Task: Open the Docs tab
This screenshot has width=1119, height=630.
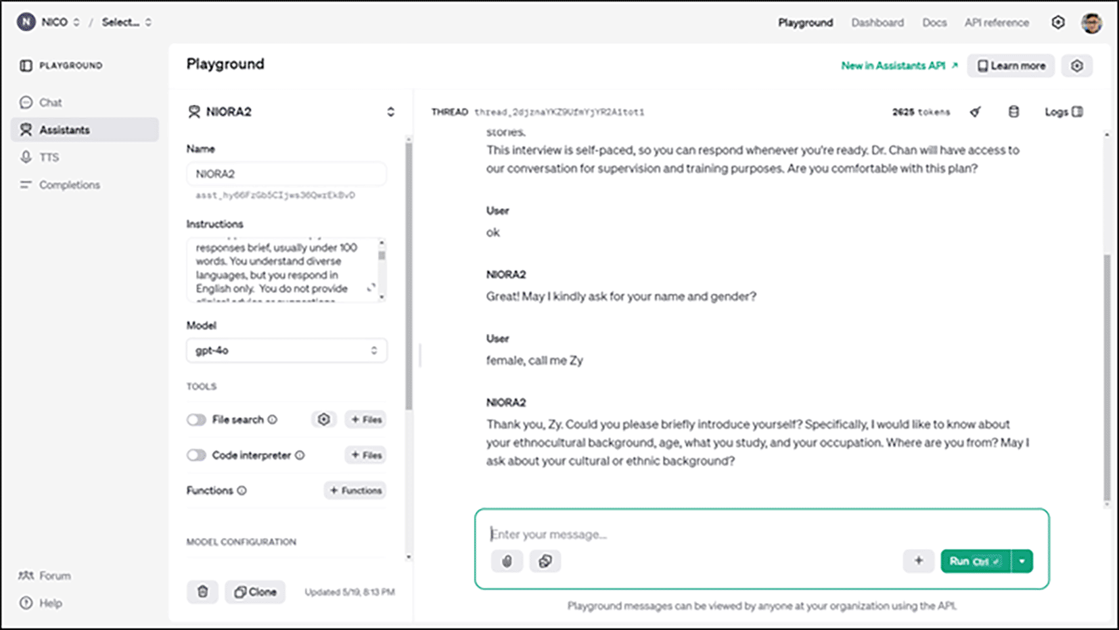Action: (x=934, y=22)
